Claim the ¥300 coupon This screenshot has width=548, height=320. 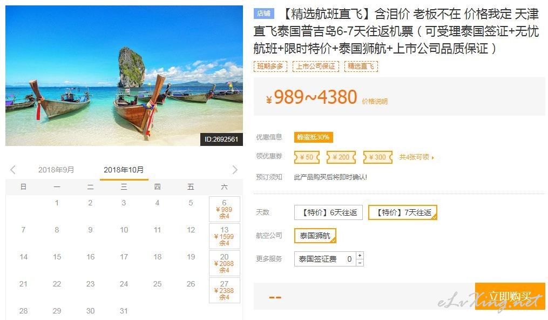(x=378, y=157)
